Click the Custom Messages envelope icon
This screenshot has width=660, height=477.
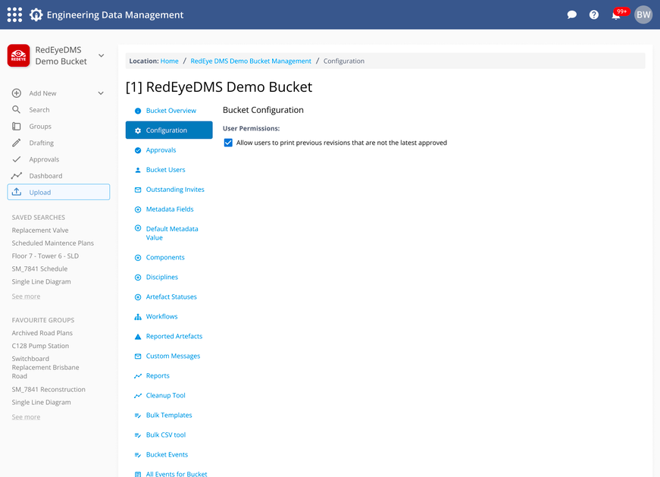click(138, 356)
